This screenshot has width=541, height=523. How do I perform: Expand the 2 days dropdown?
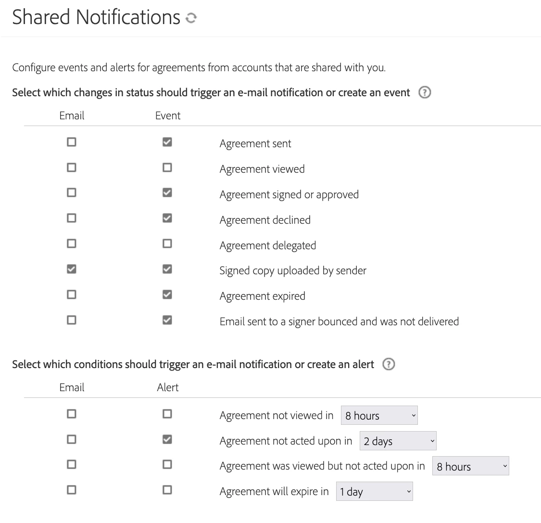point(398,441)
